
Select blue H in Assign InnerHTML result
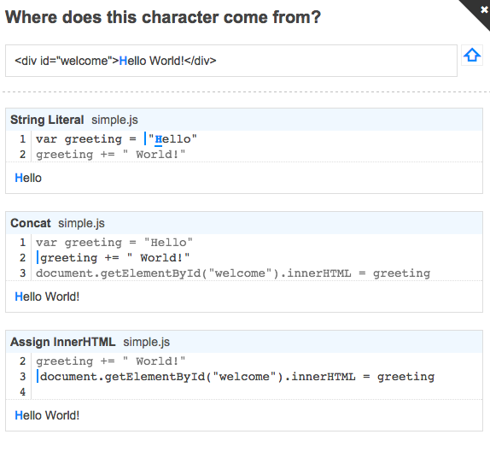pyautogui.click(x=19, y=415)
